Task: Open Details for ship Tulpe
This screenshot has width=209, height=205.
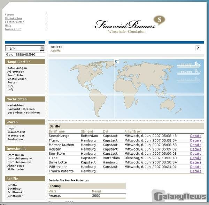Action: click(195, 158)
